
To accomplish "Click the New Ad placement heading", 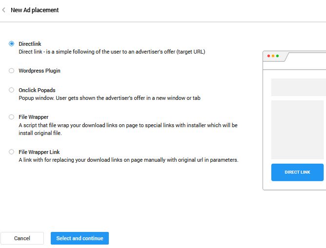I will tap(35, 10).
